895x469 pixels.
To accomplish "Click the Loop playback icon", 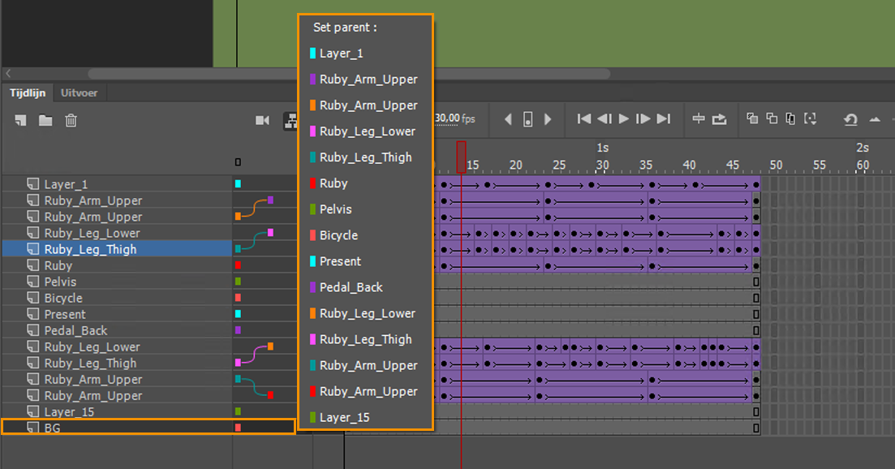I will [719, 119].
